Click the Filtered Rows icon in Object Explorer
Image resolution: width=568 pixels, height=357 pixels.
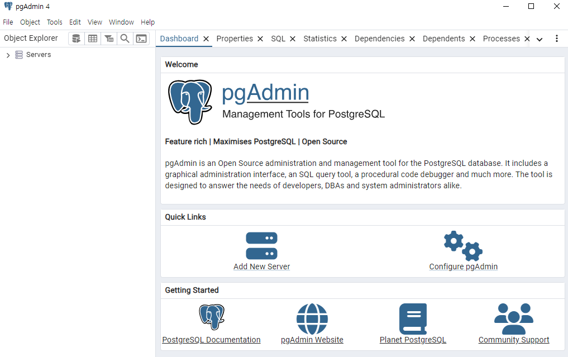click(x=109, y=39)
